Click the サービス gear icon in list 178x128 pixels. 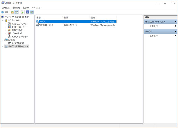click(x=38, y=21)
